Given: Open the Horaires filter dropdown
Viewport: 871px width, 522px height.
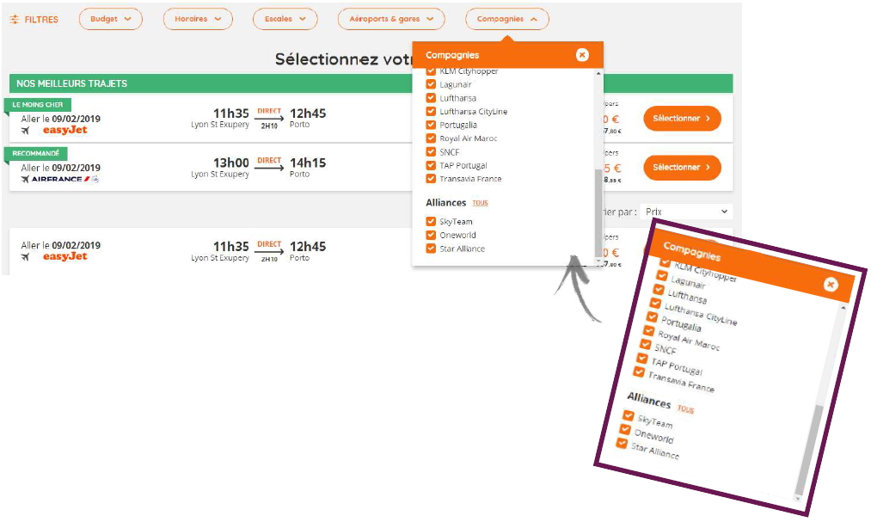Looking at the screenshot, I should 198,19.
